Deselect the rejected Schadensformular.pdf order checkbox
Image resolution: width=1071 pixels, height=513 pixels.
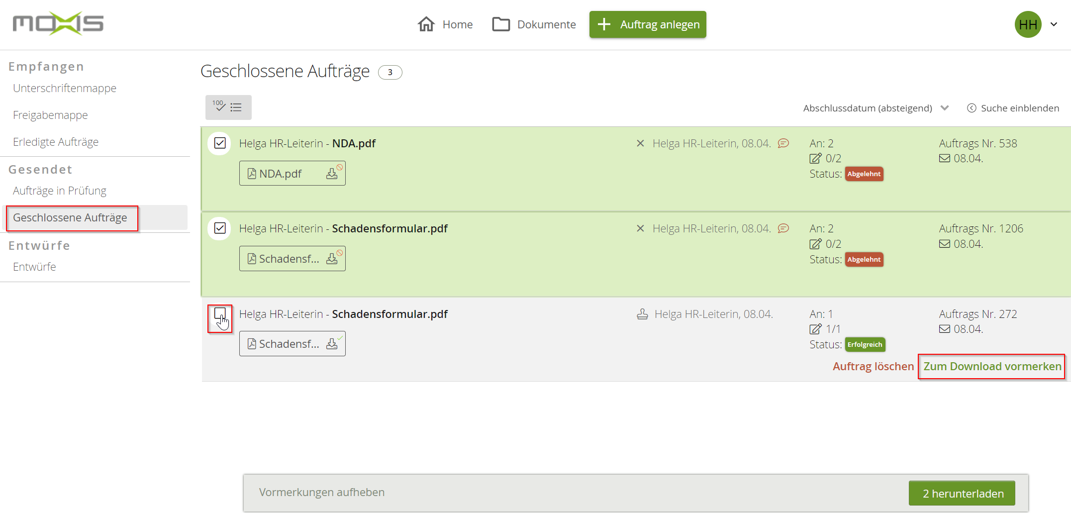tap(219, 228)
